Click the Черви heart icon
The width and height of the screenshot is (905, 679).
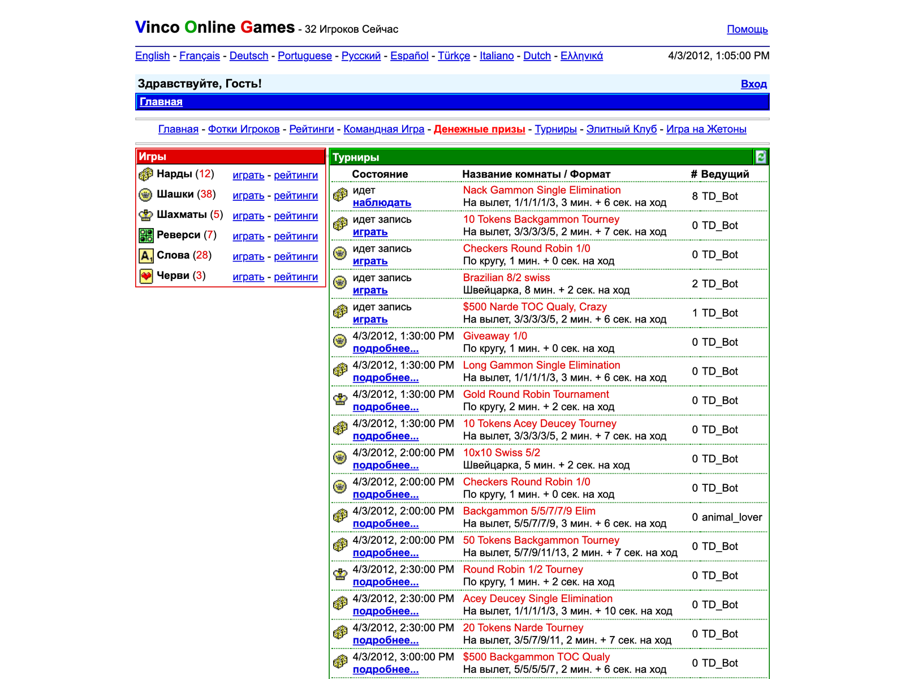[146, 276]
